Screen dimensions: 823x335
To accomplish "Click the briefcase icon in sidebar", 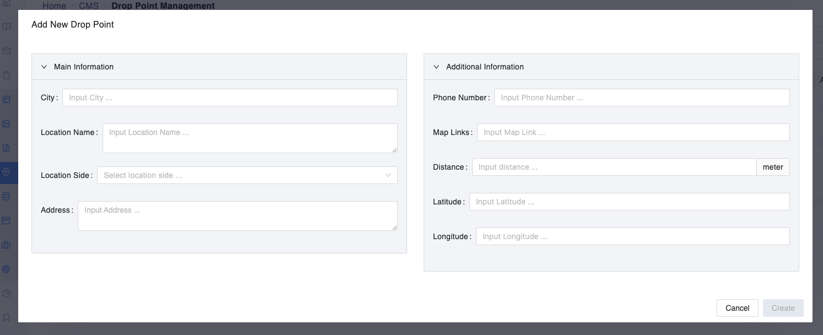I will pyautogui.click(x=7, y=245).
